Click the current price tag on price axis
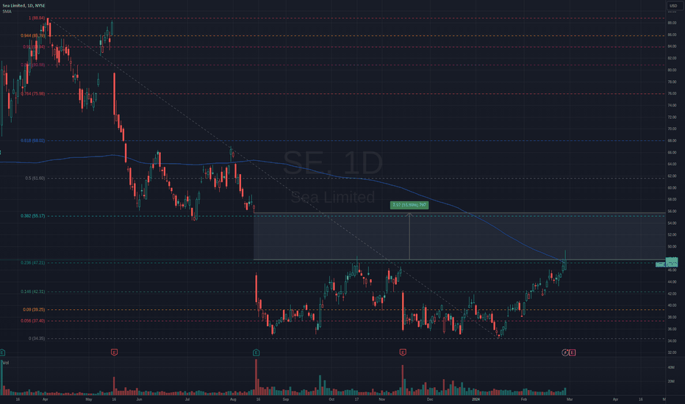 point(672,262)
